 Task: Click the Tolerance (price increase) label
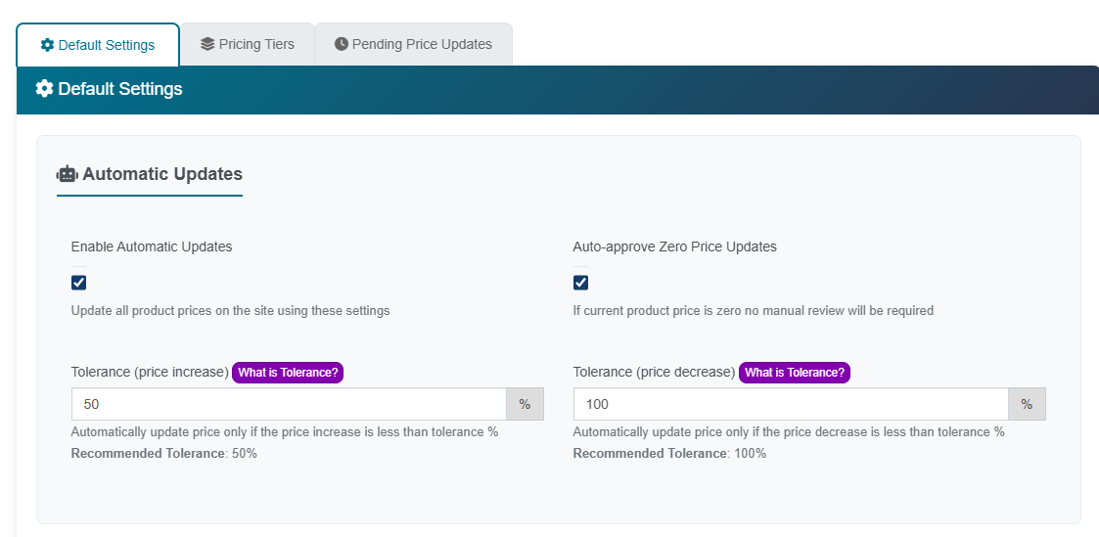point(150,373)
